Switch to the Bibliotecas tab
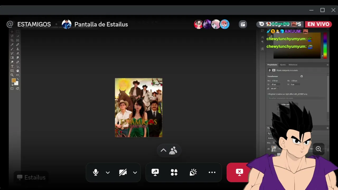This screenshot has width=338, height=190. coord(293,65)
